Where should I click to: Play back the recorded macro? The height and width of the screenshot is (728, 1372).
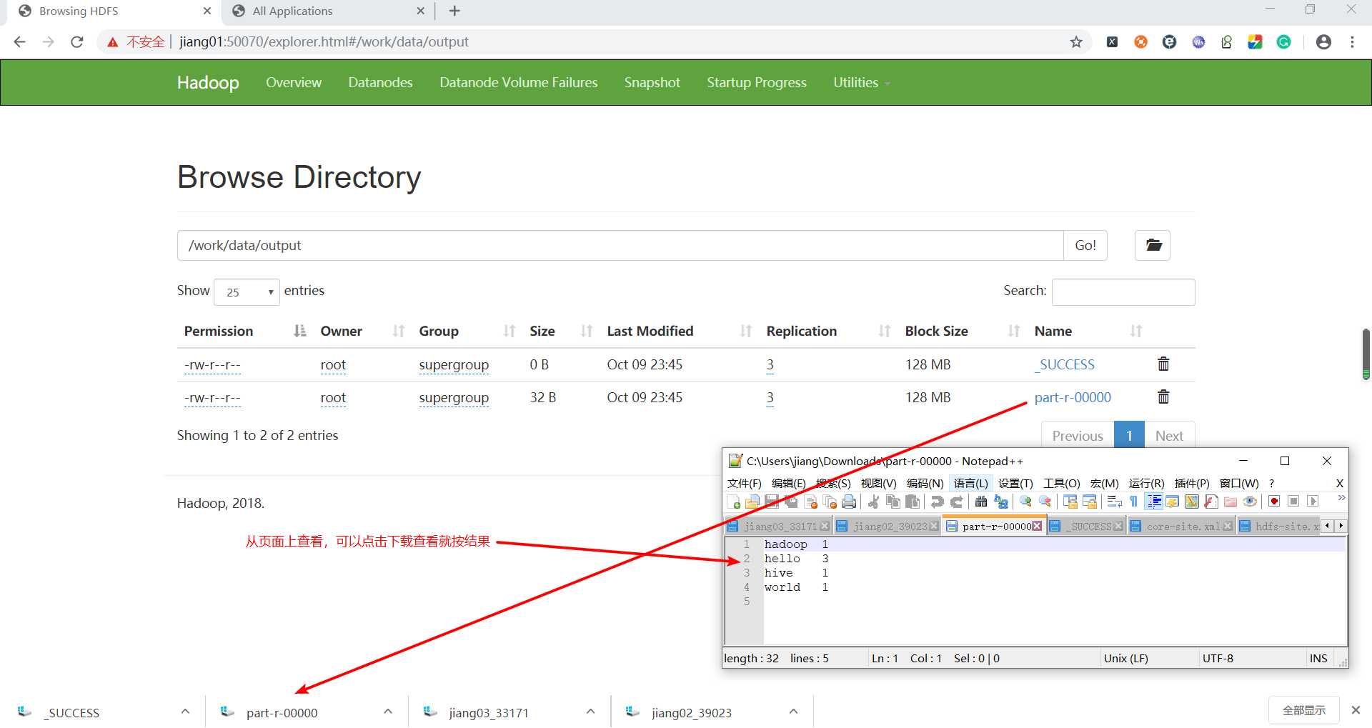coord(1313,502)
